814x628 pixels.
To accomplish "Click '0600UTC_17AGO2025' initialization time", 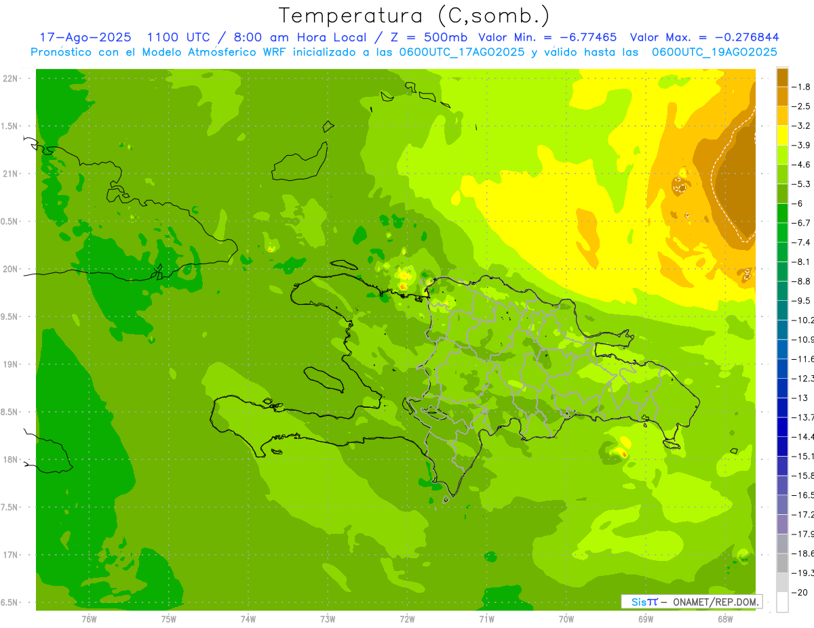I will pyautogui.click(x=462, y=51).
